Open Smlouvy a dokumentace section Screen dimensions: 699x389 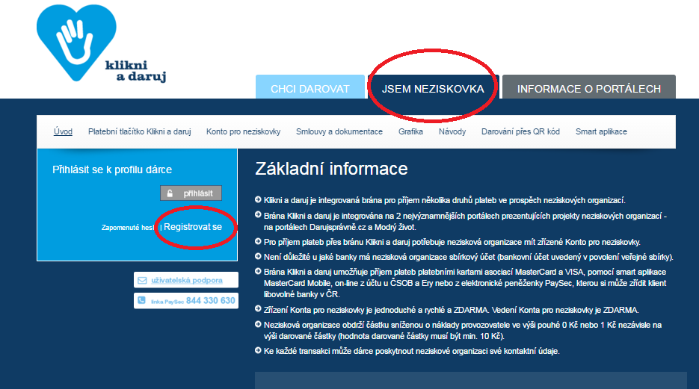[x=339, y=131]
